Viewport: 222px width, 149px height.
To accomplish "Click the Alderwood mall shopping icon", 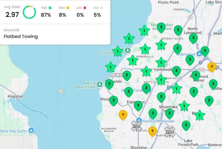I will point(199,54).
